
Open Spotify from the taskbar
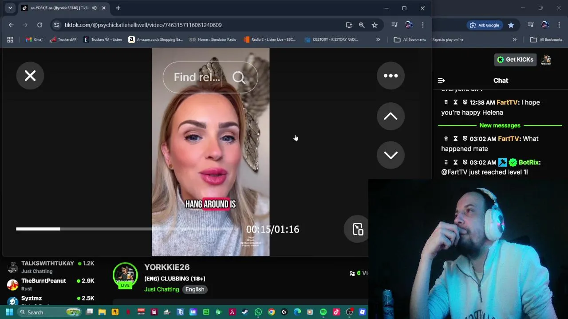pyautogui.click(x=323, y=312)
